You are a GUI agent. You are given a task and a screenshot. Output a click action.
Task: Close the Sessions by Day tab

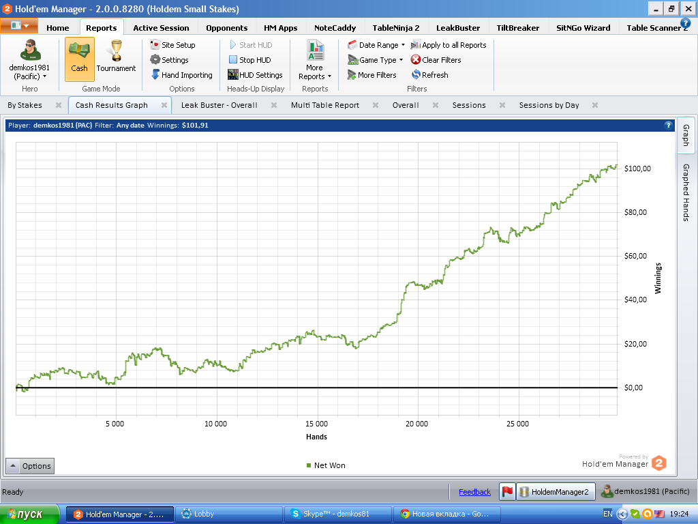(594, 105)
